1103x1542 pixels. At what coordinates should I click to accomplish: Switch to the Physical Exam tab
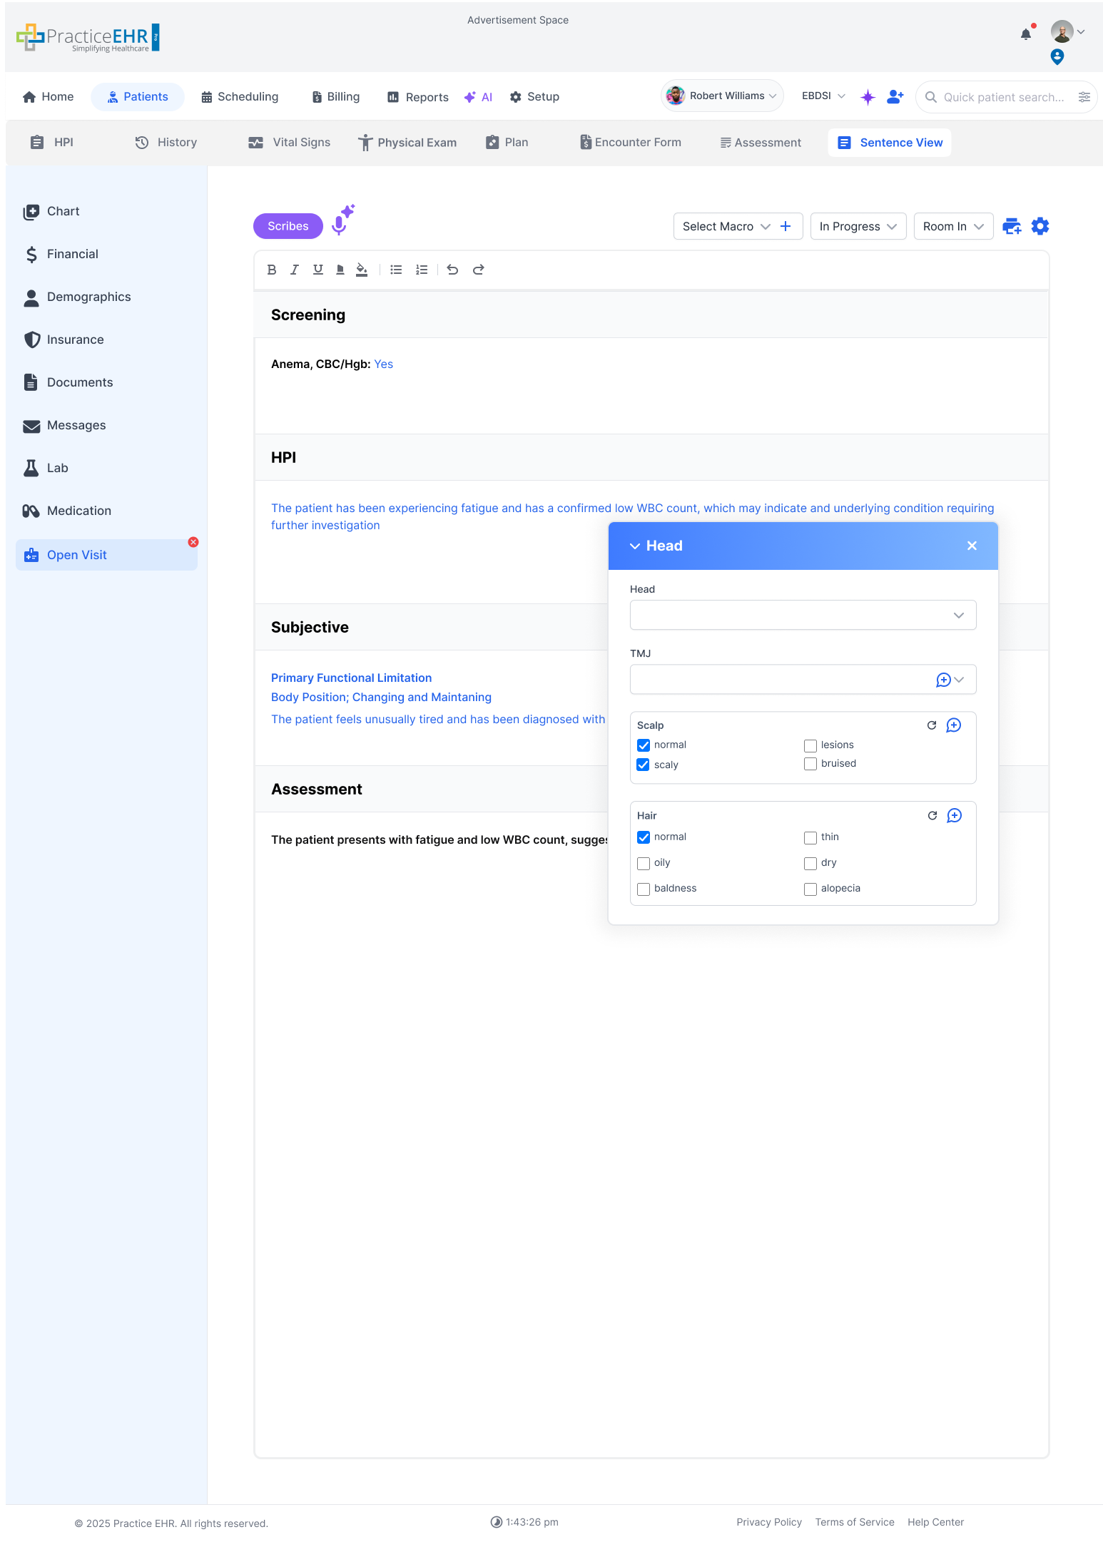(x=407, y=143)
